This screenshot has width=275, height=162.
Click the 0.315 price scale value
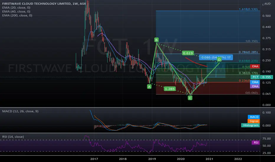point(266,49)
